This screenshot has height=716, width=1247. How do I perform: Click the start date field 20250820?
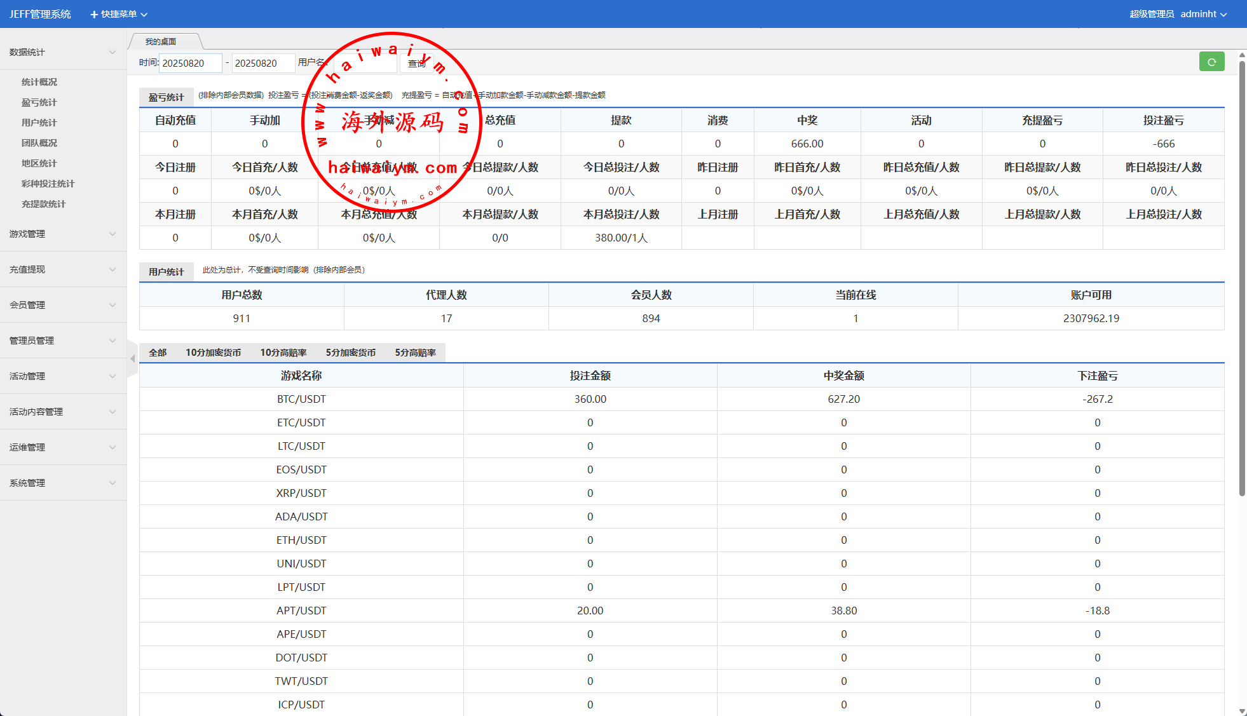coord(189,63)
